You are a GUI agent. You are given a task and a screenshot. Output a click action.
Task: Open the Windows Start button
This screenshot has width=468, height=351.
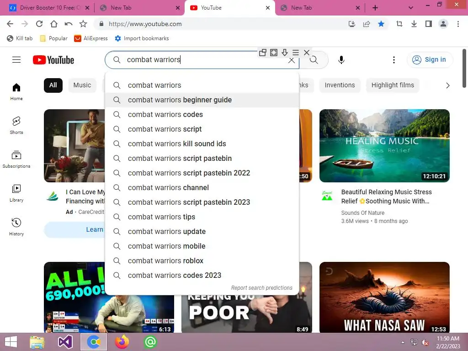(11, 342)
